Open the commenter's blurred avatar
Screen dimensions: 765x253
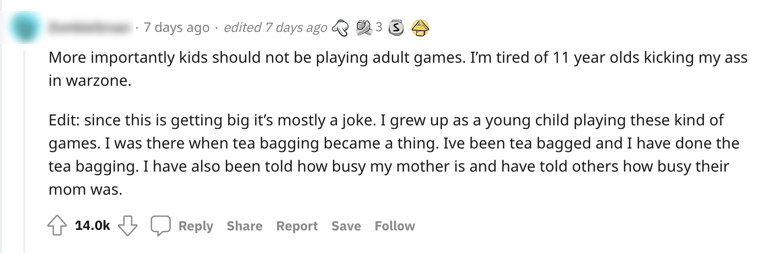pos(25,27)
